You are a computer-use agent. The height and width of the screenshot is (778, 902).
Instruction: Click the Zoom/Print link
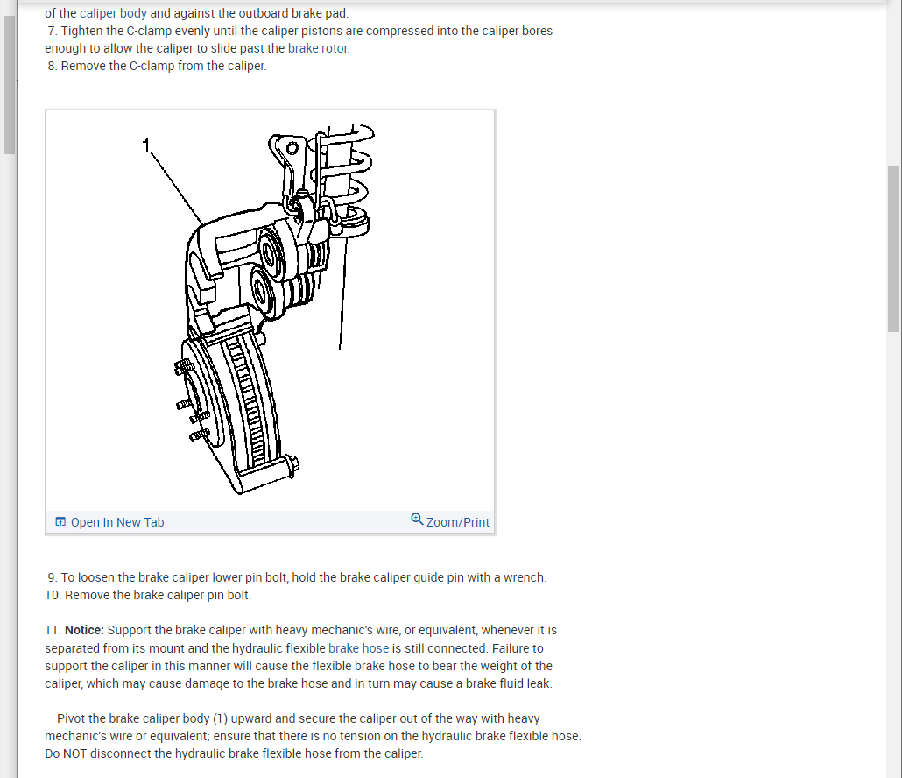pos(458,522)
